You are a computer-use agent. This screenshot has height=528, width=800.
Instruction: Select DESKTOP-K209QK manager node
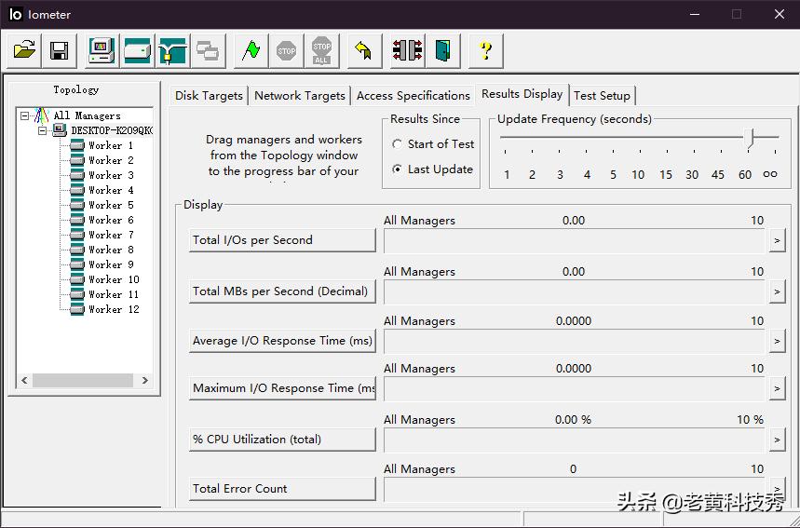point(112,130)
